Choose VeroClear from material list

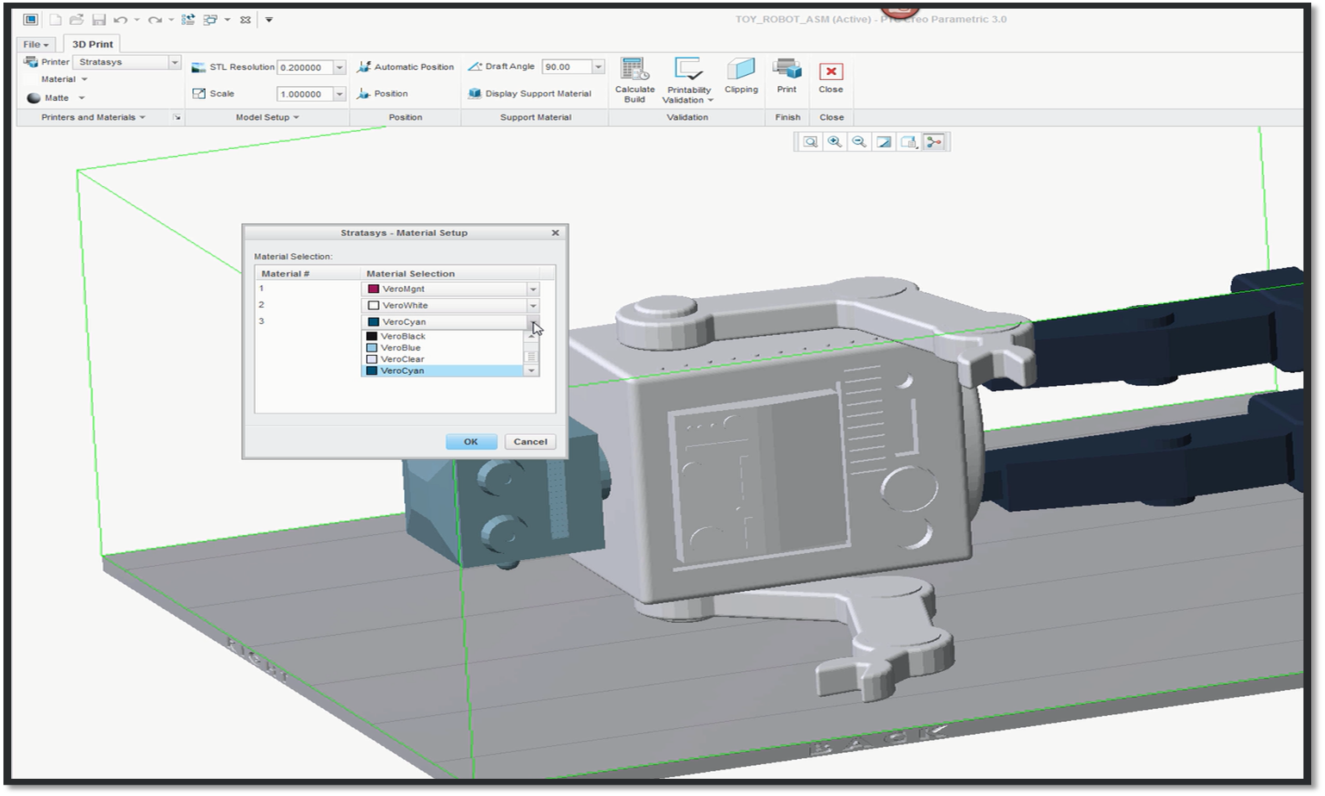(443, 359)
